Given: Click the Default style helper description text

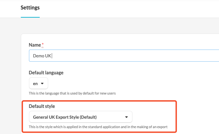Looking at the screenshot, I should click(x=98, y=127).
